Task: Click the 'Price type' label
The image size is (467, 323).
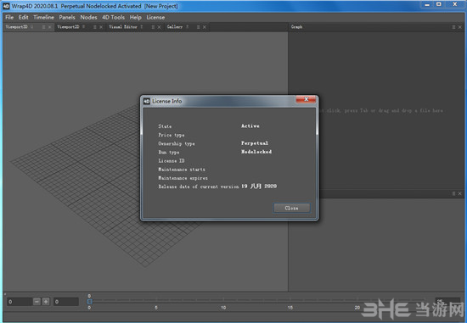Action: pos(172,135)
